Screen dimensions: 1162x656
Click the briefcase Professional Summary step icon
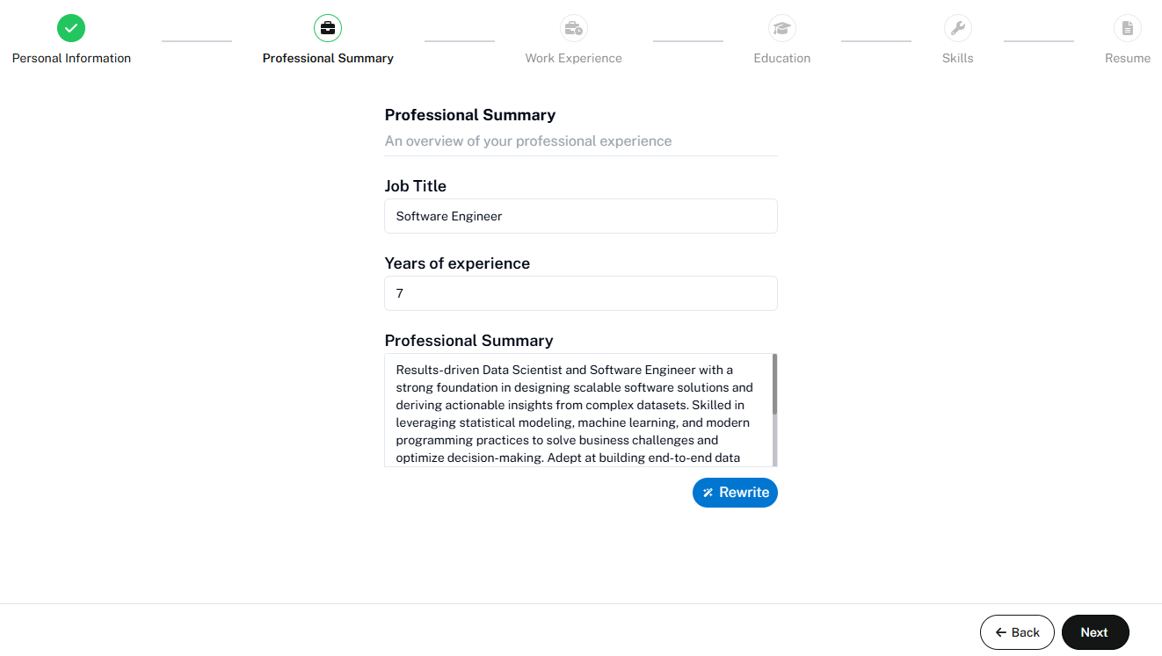click(328, 28)
